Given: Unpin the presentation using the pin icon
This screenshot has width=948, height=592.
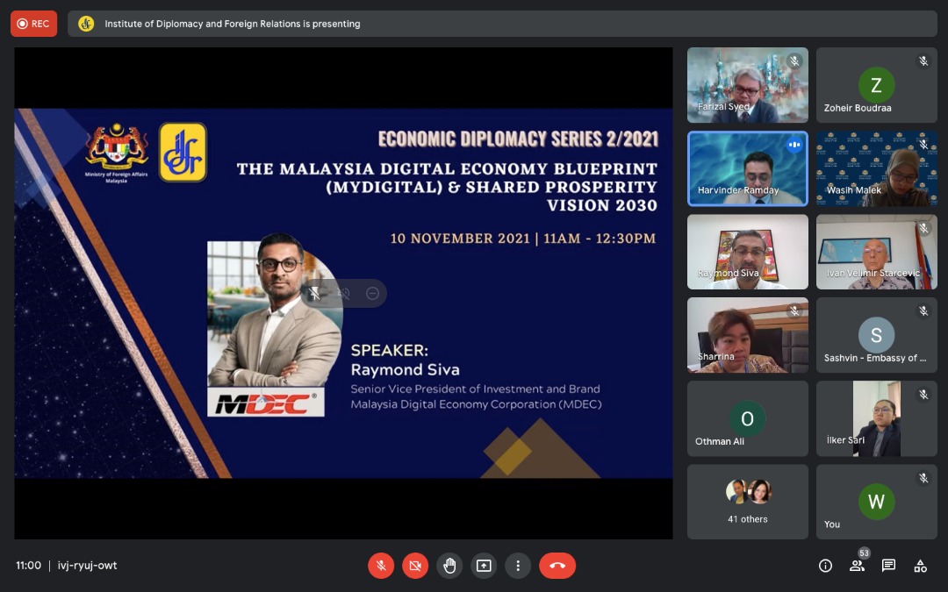Looking at the screenshot, I should [315, 293].
